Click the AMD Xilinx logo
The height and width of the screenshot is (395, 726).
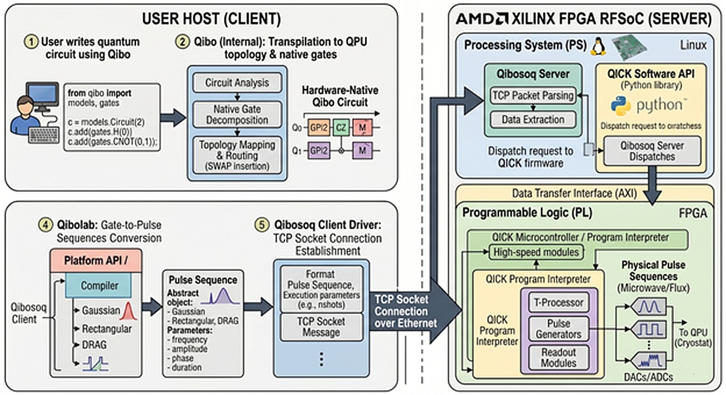point(483,20)
